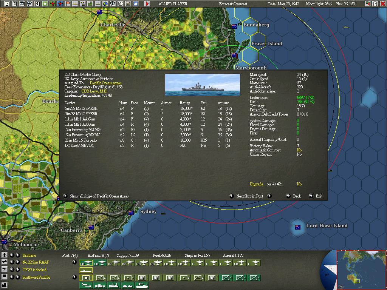Toggle the Upgrade 'No' setting
The width and height of the screenshot is (387, 290).
(299, 184)
